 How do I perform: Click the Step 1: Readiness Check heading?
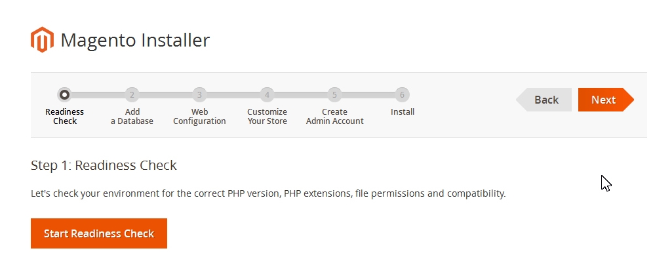tap(104, 165)
